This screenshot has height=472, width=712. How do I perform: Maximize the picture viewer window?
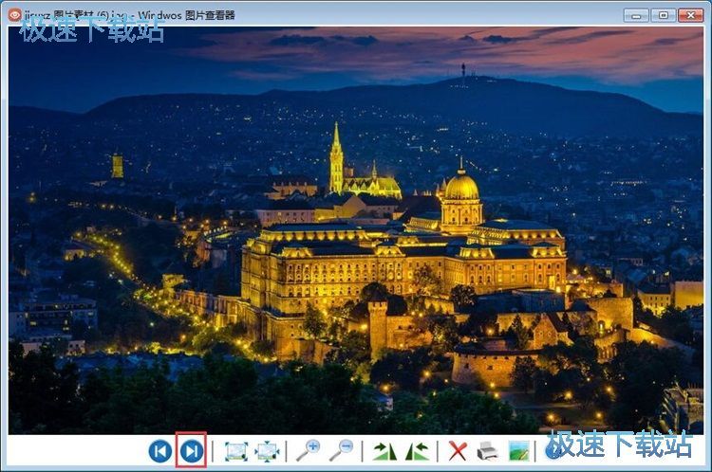(663, 15)
